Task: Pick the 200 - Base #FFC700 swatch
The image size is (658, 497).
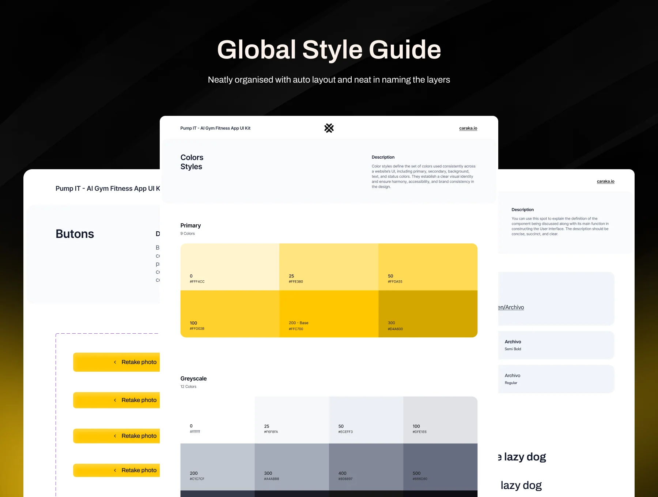Action: pyautogui.click(x=329, y=314)
